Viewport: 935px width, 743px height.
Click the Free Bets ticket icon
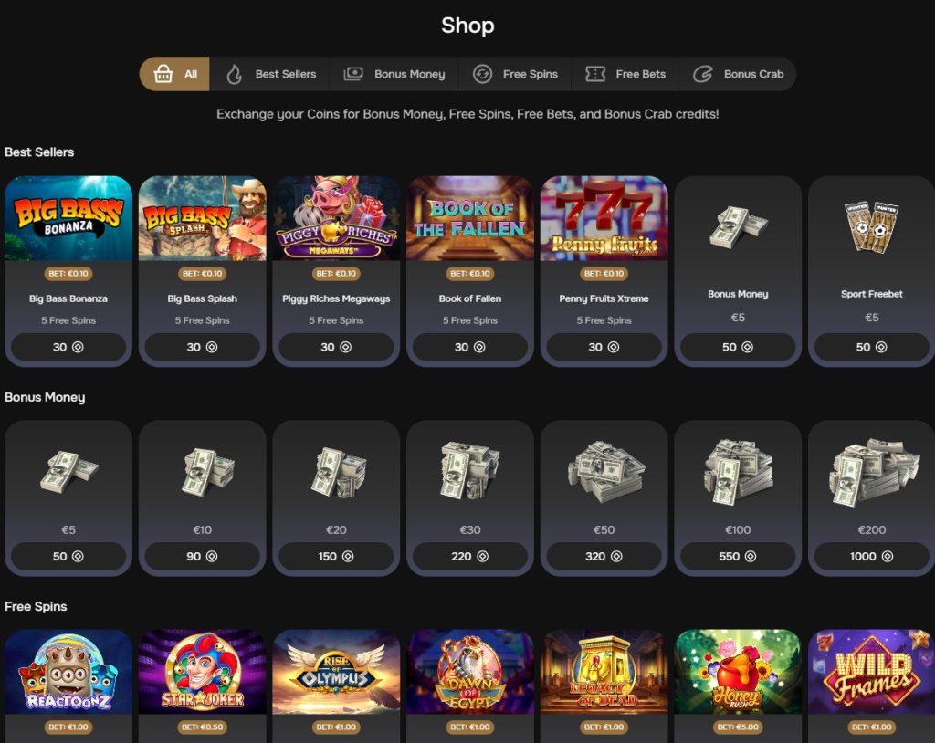[x=595, y=74]
